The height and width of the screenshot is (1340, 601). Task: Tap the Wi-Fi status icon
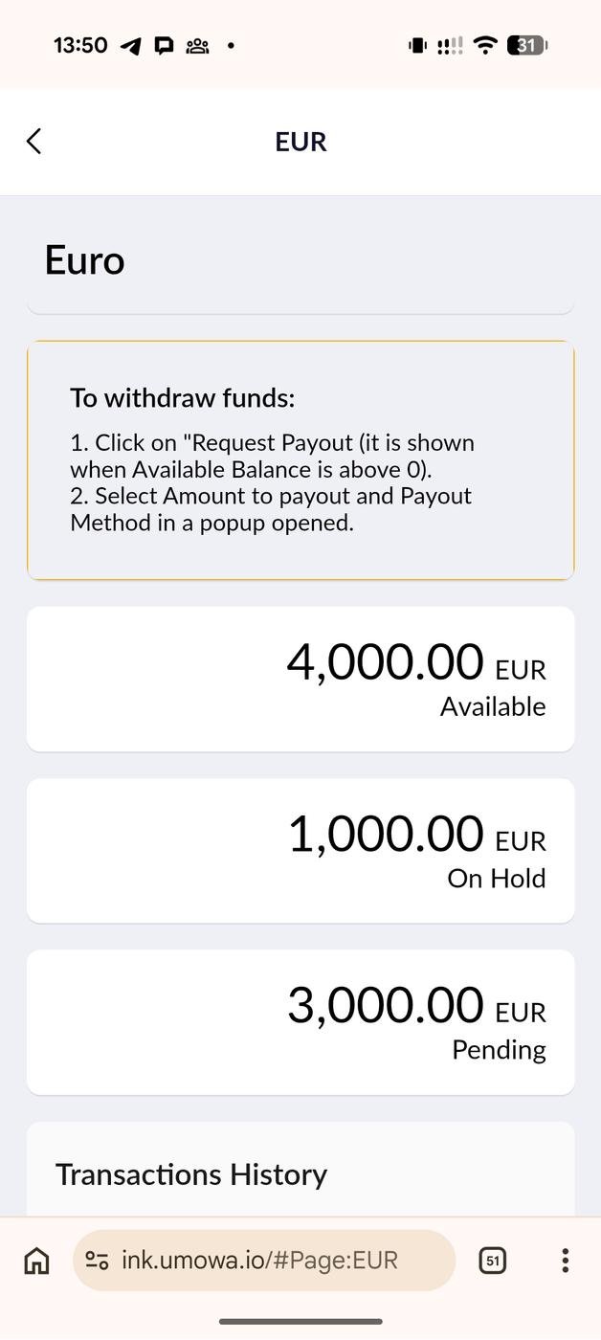[486, 45]
